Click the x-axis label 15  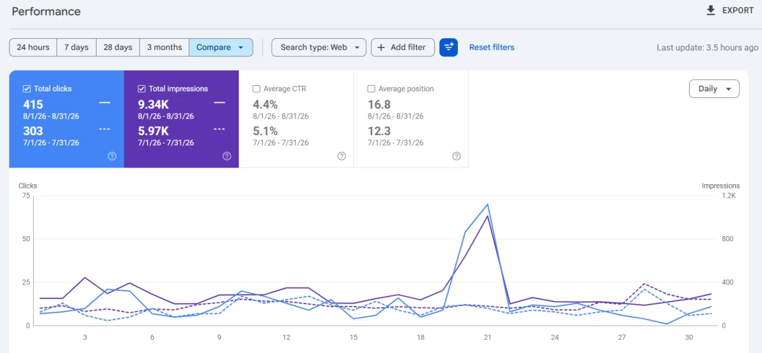tap(354, 337)
